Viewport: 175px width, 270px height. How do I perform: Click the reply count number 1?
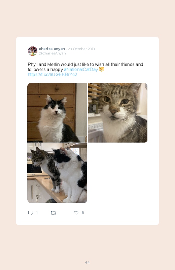[x=37, y=213]
